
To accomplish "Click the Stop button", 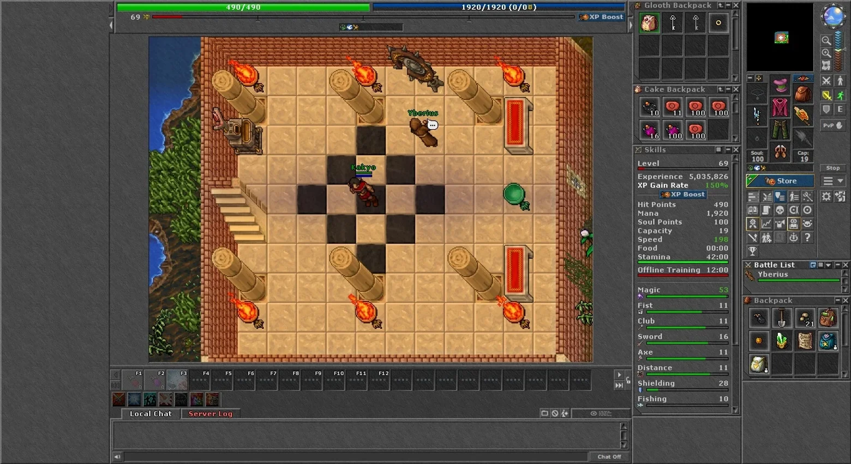I will [x=832, y=168].
